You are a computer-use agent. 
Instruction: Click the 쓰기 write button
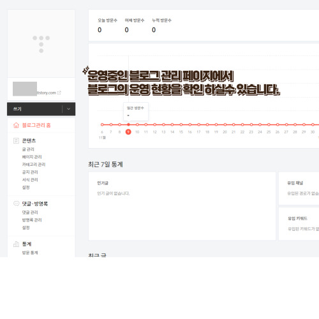[34, 109]
